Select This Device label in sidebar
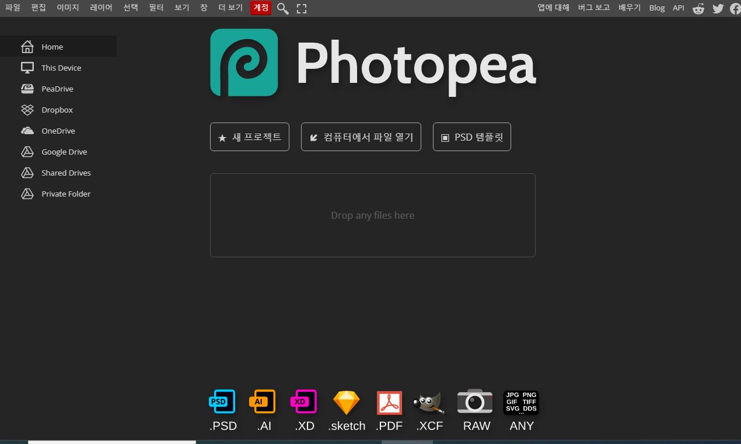Screen dimensions: 741x444 point(61,68)
